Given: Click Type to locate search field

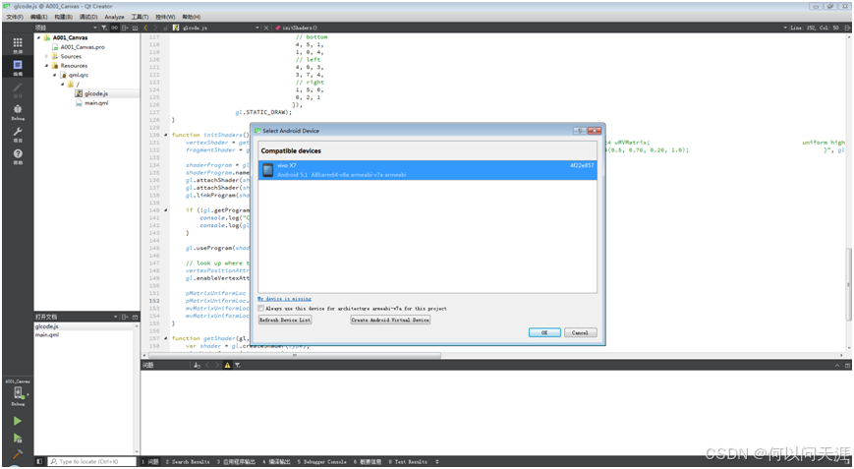Looking at the screenshot, I should pyautogui.click(x=91, y=461).
